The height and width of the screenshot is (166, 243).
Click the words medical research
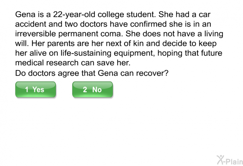[x=47, y=63]
